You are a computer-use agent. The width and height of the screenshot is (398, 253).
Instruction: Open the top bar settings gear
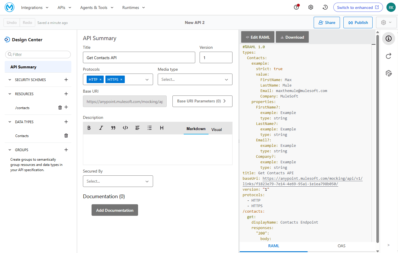click(x=311, y=7)
